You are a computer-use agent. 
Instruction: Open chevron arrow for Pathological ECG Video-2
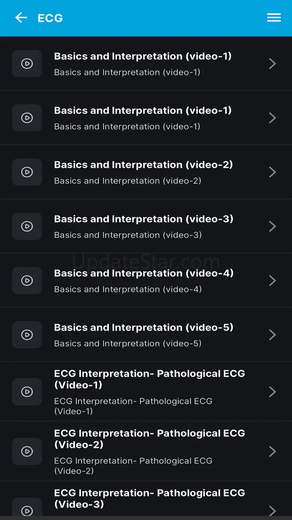click(x=272, y=451)
